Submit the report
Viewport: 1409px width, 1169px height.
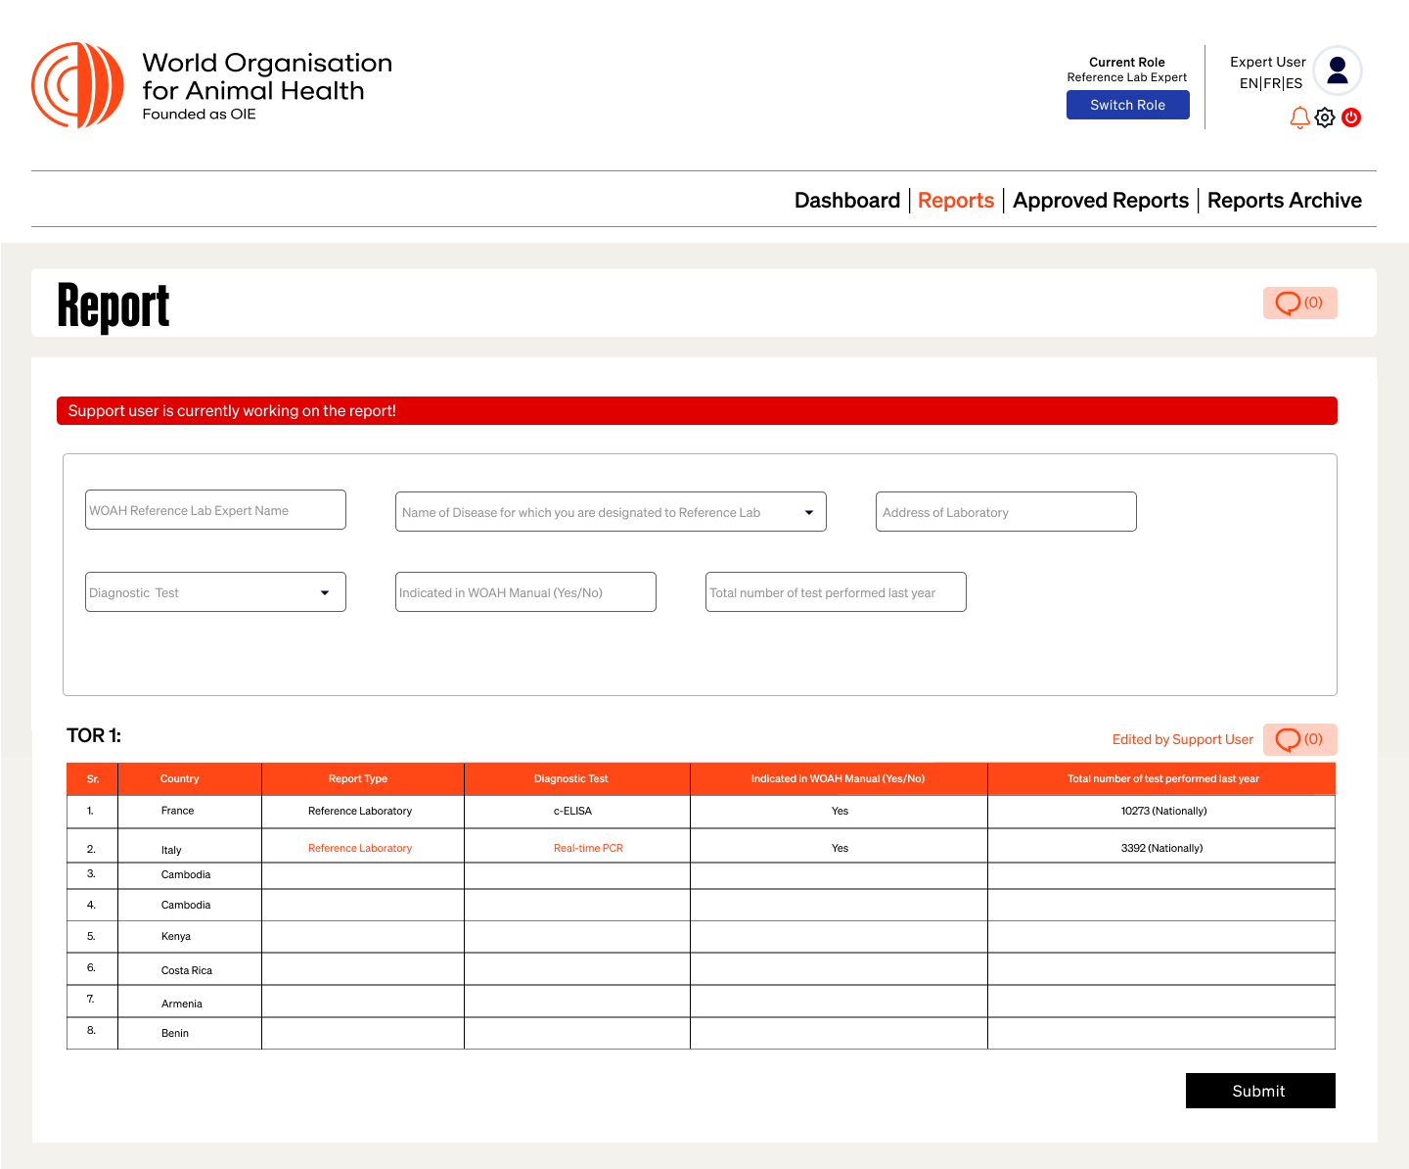pyautogui.click(x=1259, y=1091)
